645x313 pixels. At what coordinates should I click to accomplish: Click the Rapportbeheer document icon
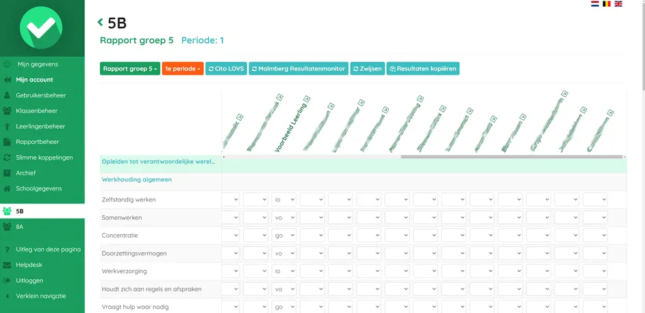tap(7, 142)
